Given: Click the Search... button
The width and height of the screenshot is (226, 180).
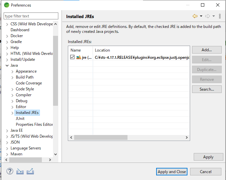Looking at the screenshot, I should click(x=207, y=89).
